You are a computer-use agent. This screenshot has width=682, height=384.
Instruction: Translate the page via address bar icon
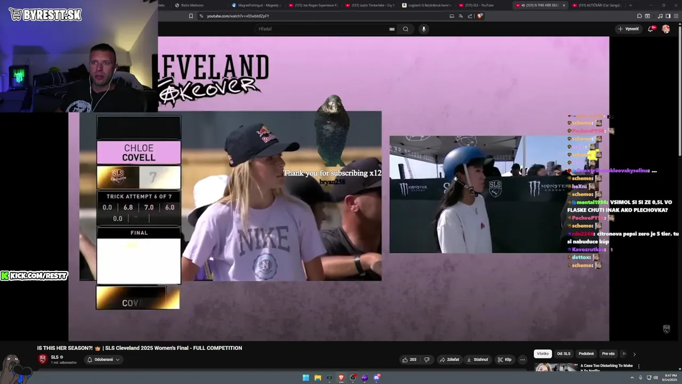point(461,16)
